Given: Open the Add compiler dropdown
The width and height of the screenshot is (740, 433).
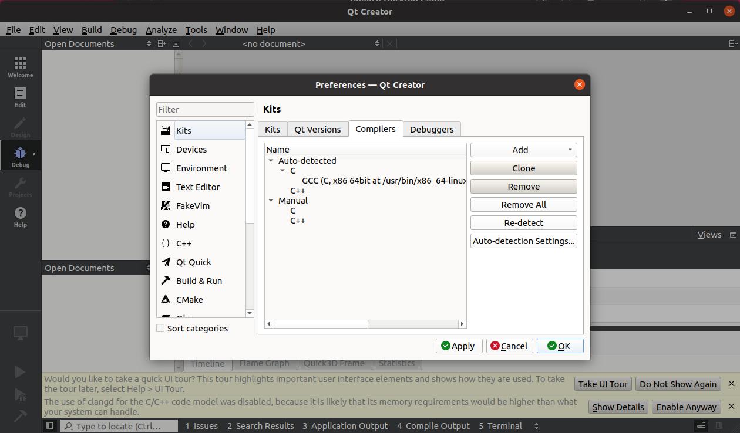Looking at the screenshot, I should (x=523, y=150).
